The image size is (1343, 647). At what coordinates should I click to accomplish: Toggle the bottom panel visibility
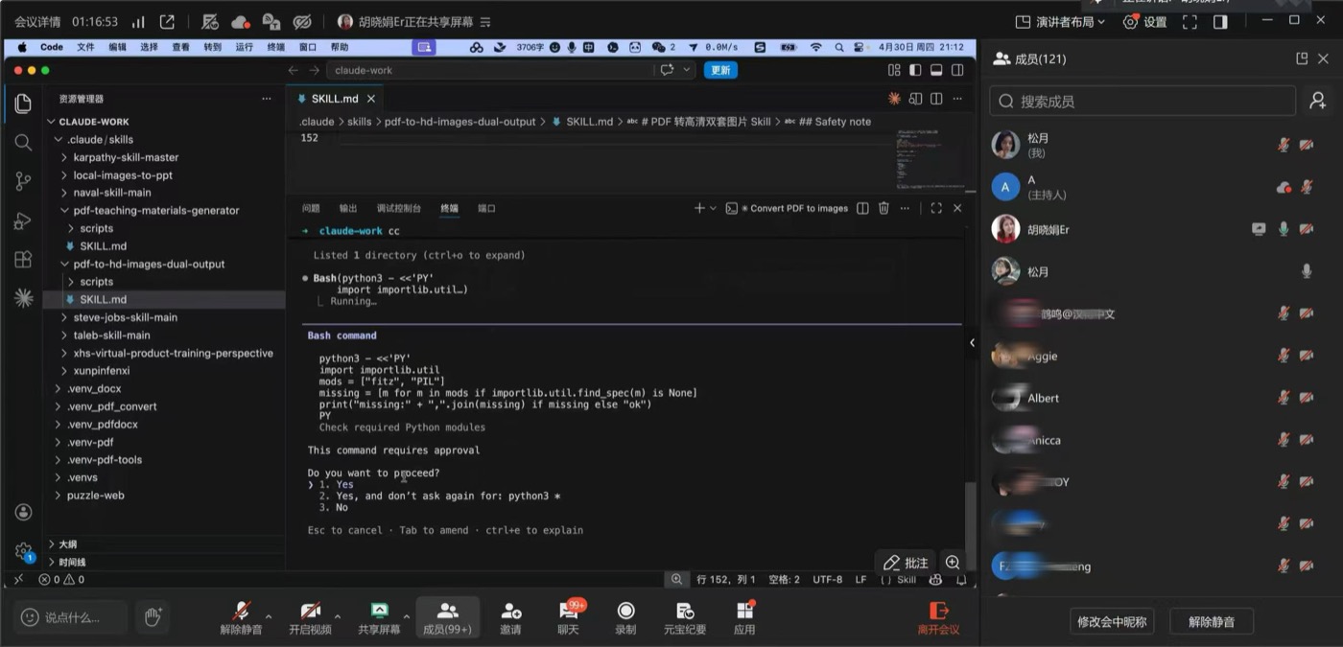936,70
